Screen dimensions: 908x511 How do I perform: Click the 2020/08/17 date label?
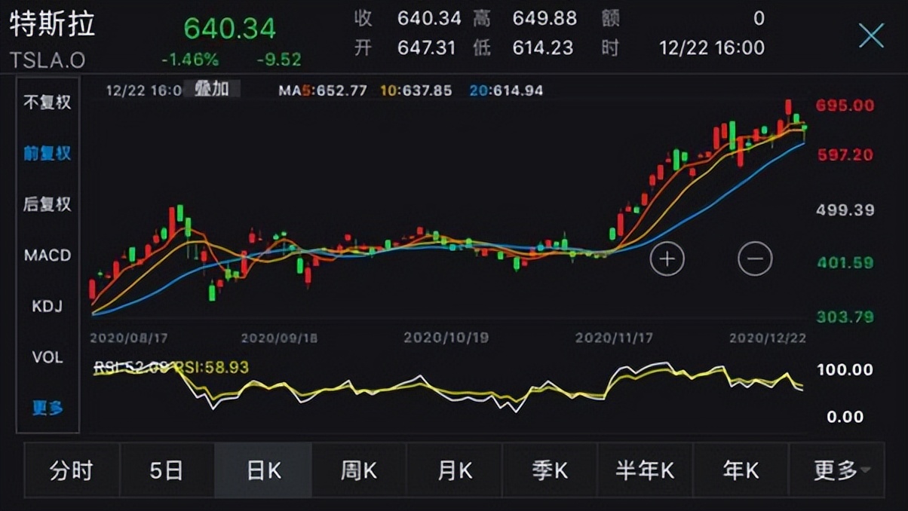(127, 338)
